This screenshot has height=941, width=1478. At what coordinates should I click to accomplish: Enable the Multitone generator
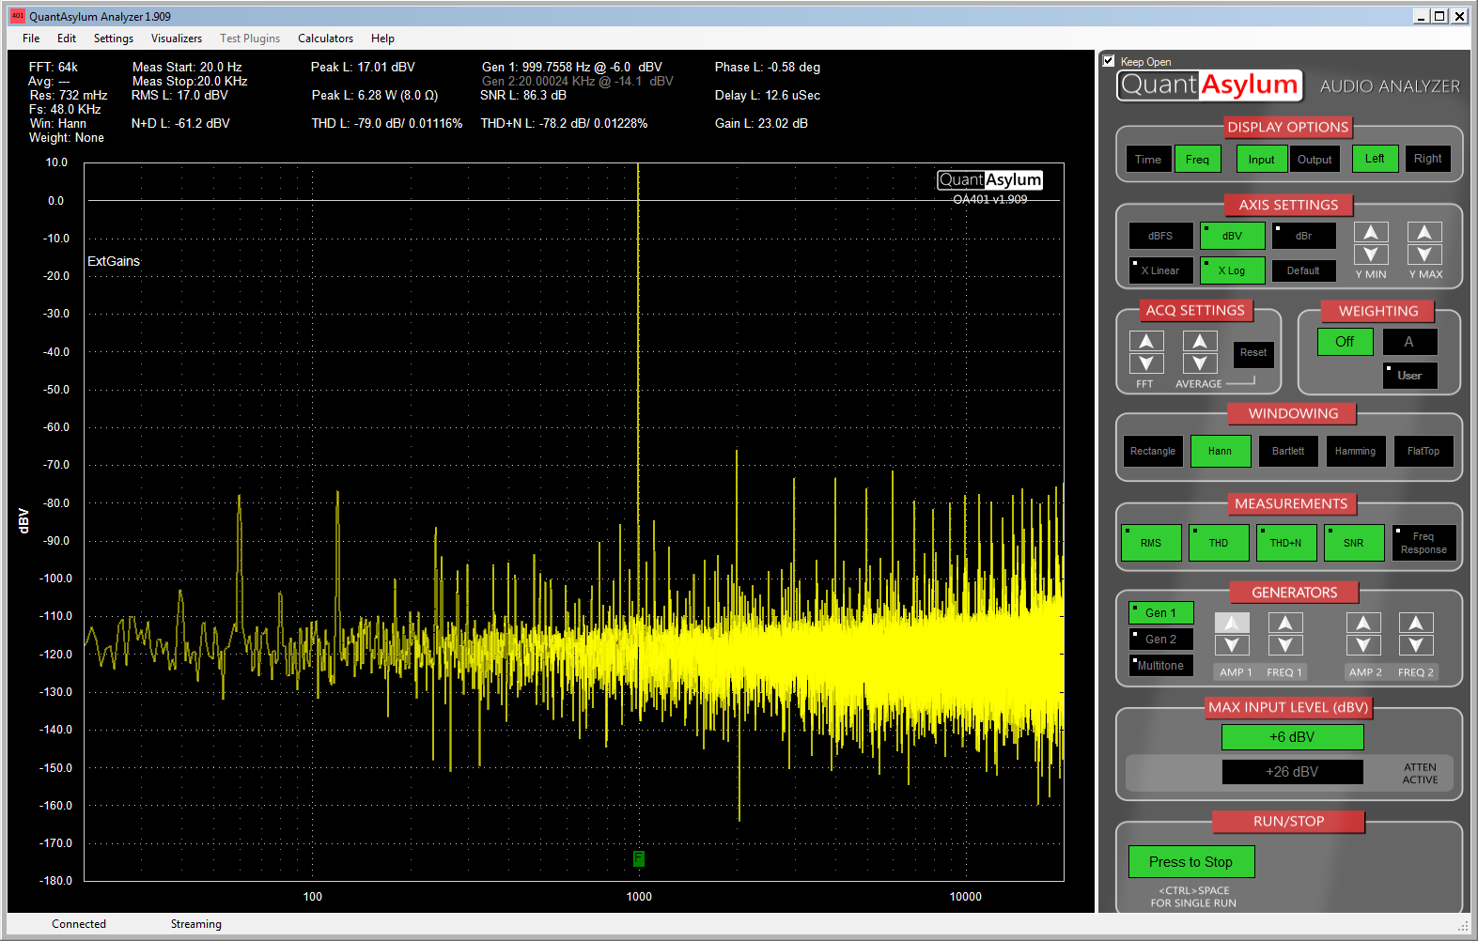1160,666
